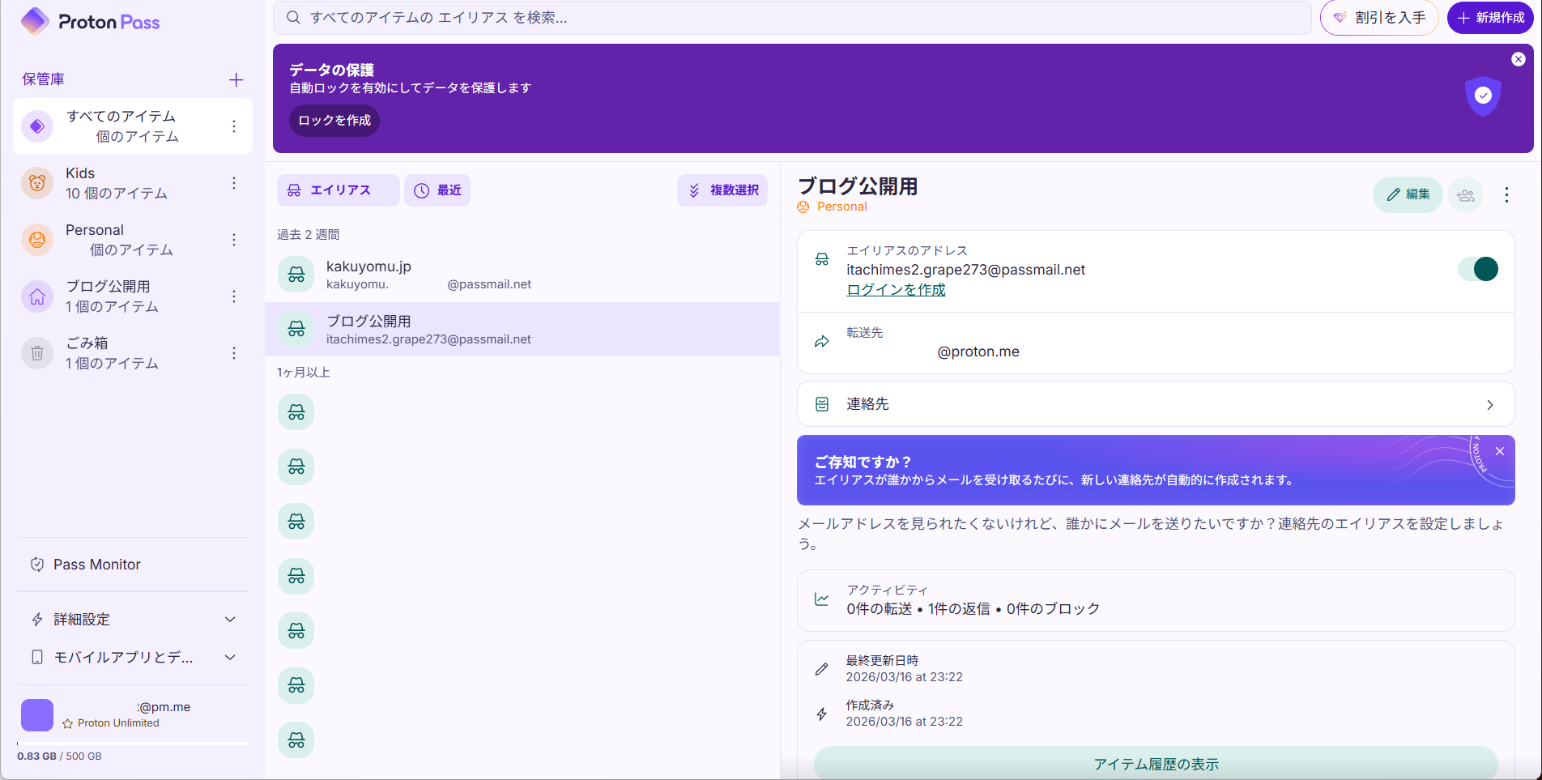This screenshot has width=1542, height=780.
Task: Share the ブログ公開用 alias via the share icon
Action: tap(1465, 194)
